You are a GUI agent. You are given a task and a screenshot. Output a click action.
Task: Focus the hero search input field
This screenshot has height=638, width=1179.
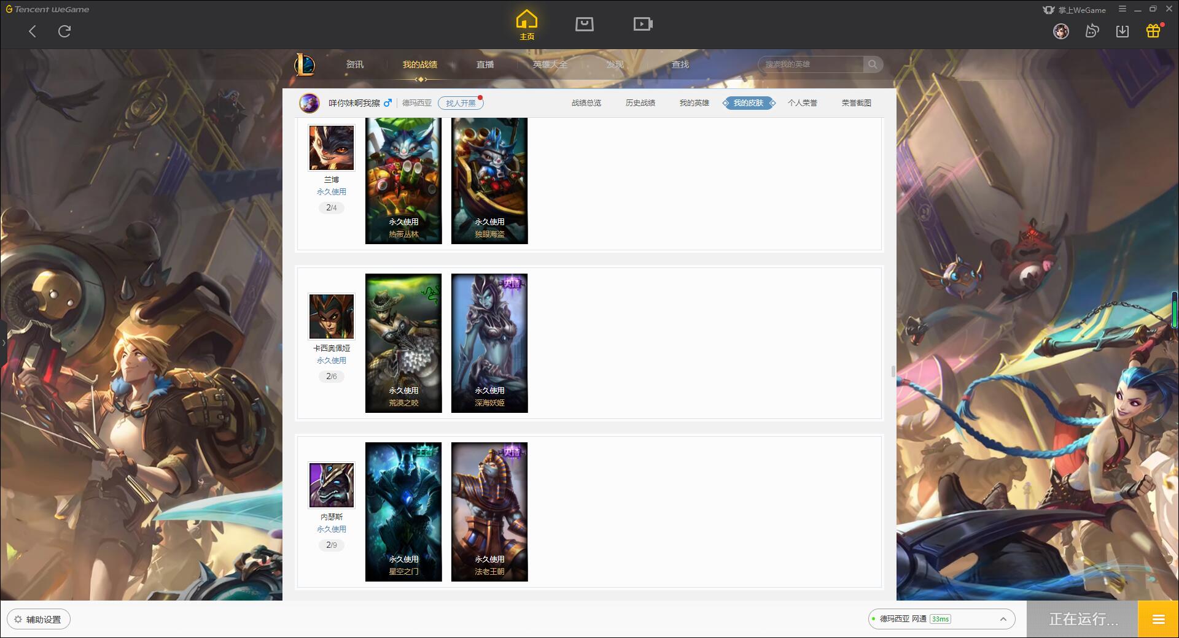[x=811, y=64]
